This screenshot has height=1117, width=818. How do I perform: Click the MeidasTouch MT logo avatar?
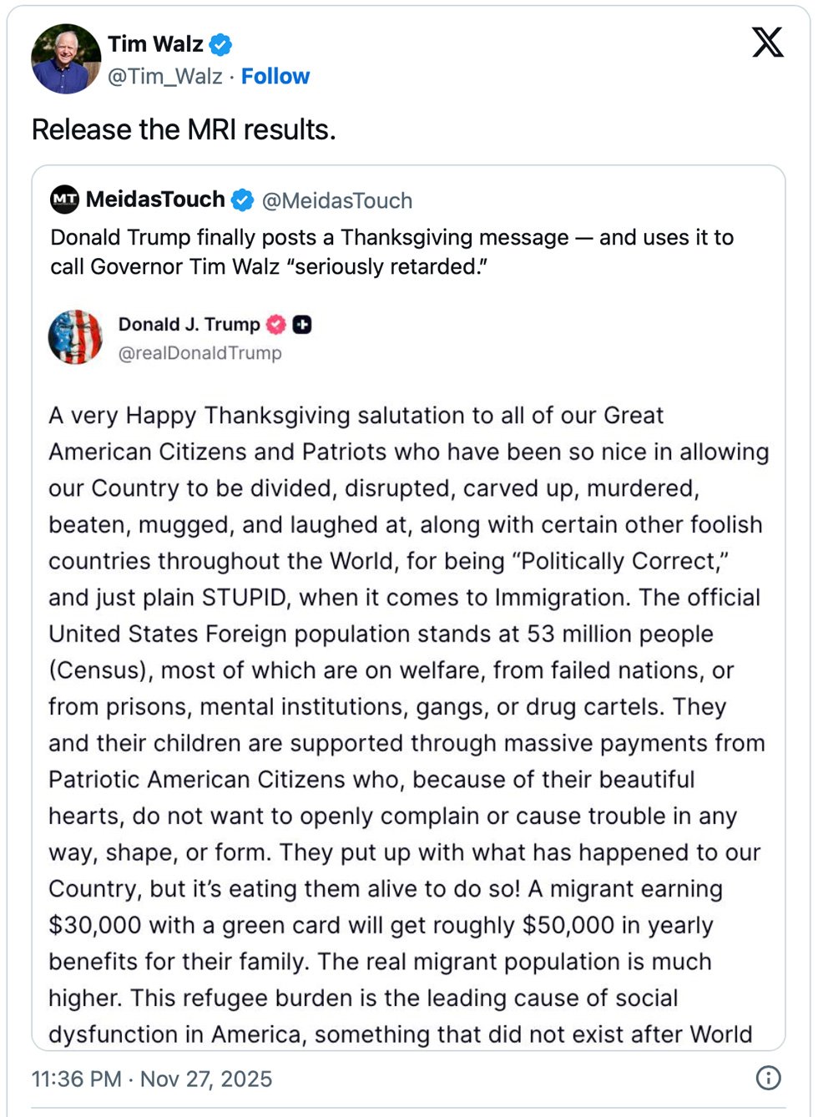coord(65,200)
